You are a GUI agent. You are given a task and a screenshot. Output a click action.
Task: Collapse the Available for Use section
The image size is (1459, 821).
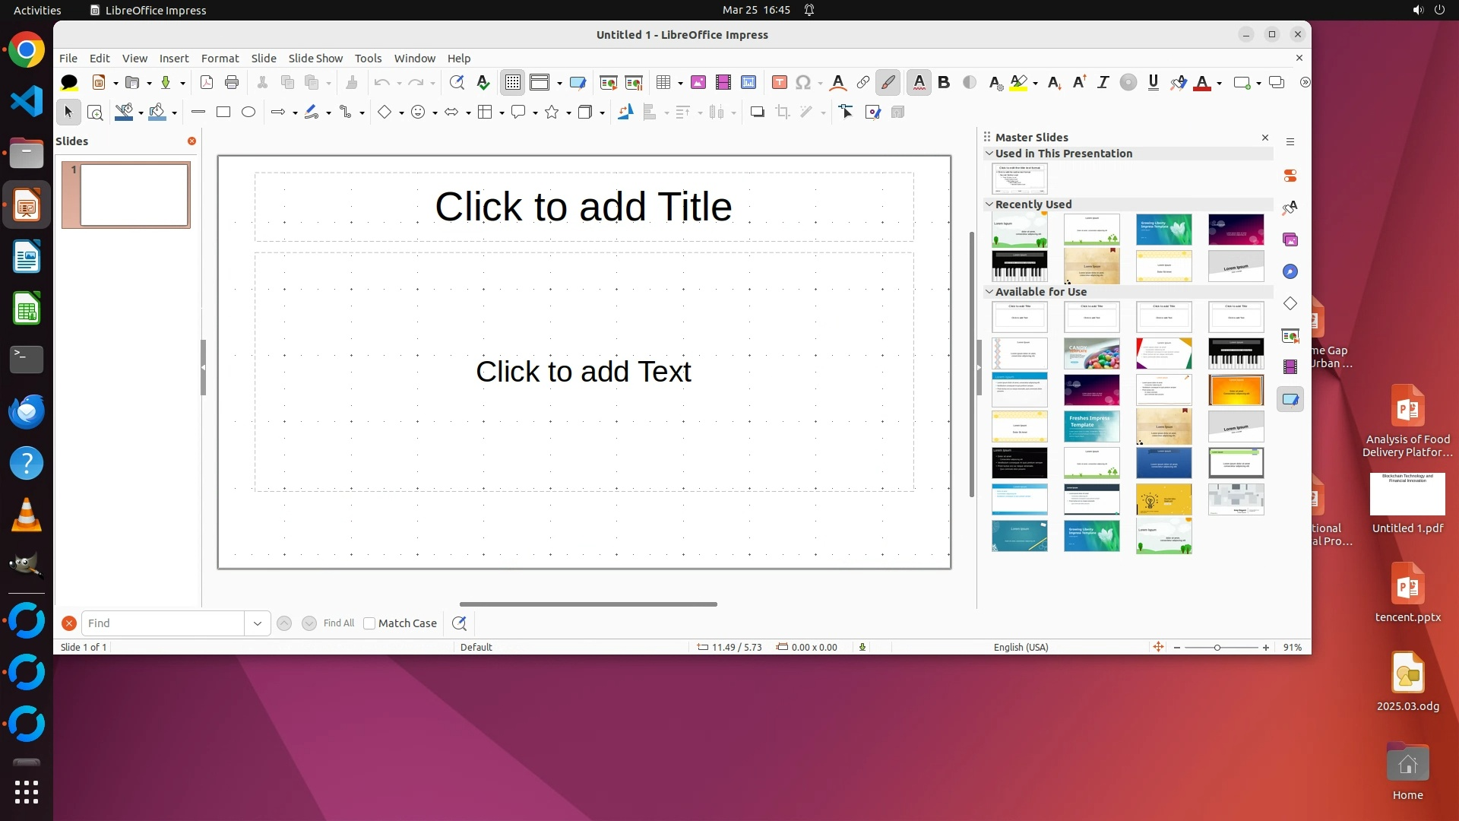pos(989,291)
